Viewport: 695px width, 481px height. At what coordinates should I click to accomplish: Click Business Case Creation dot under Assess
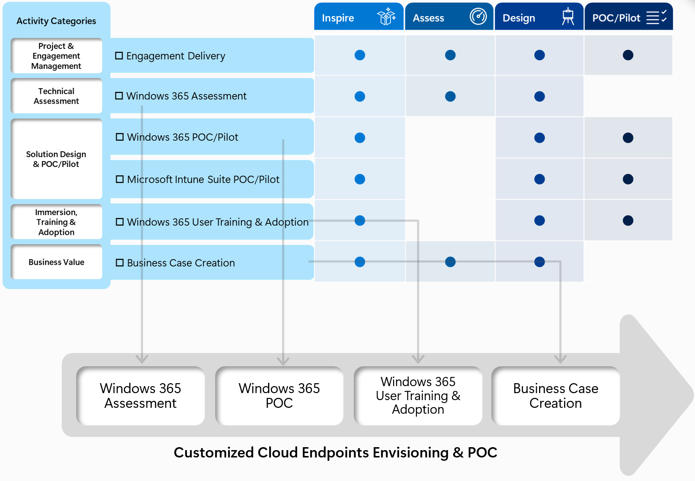[x=450, y=262]
